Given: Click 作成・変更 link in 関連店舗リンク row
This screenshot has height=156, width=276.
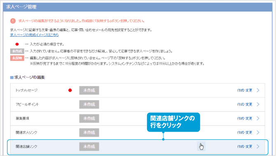Looking at the screenshot, I should tap(245, 147).
